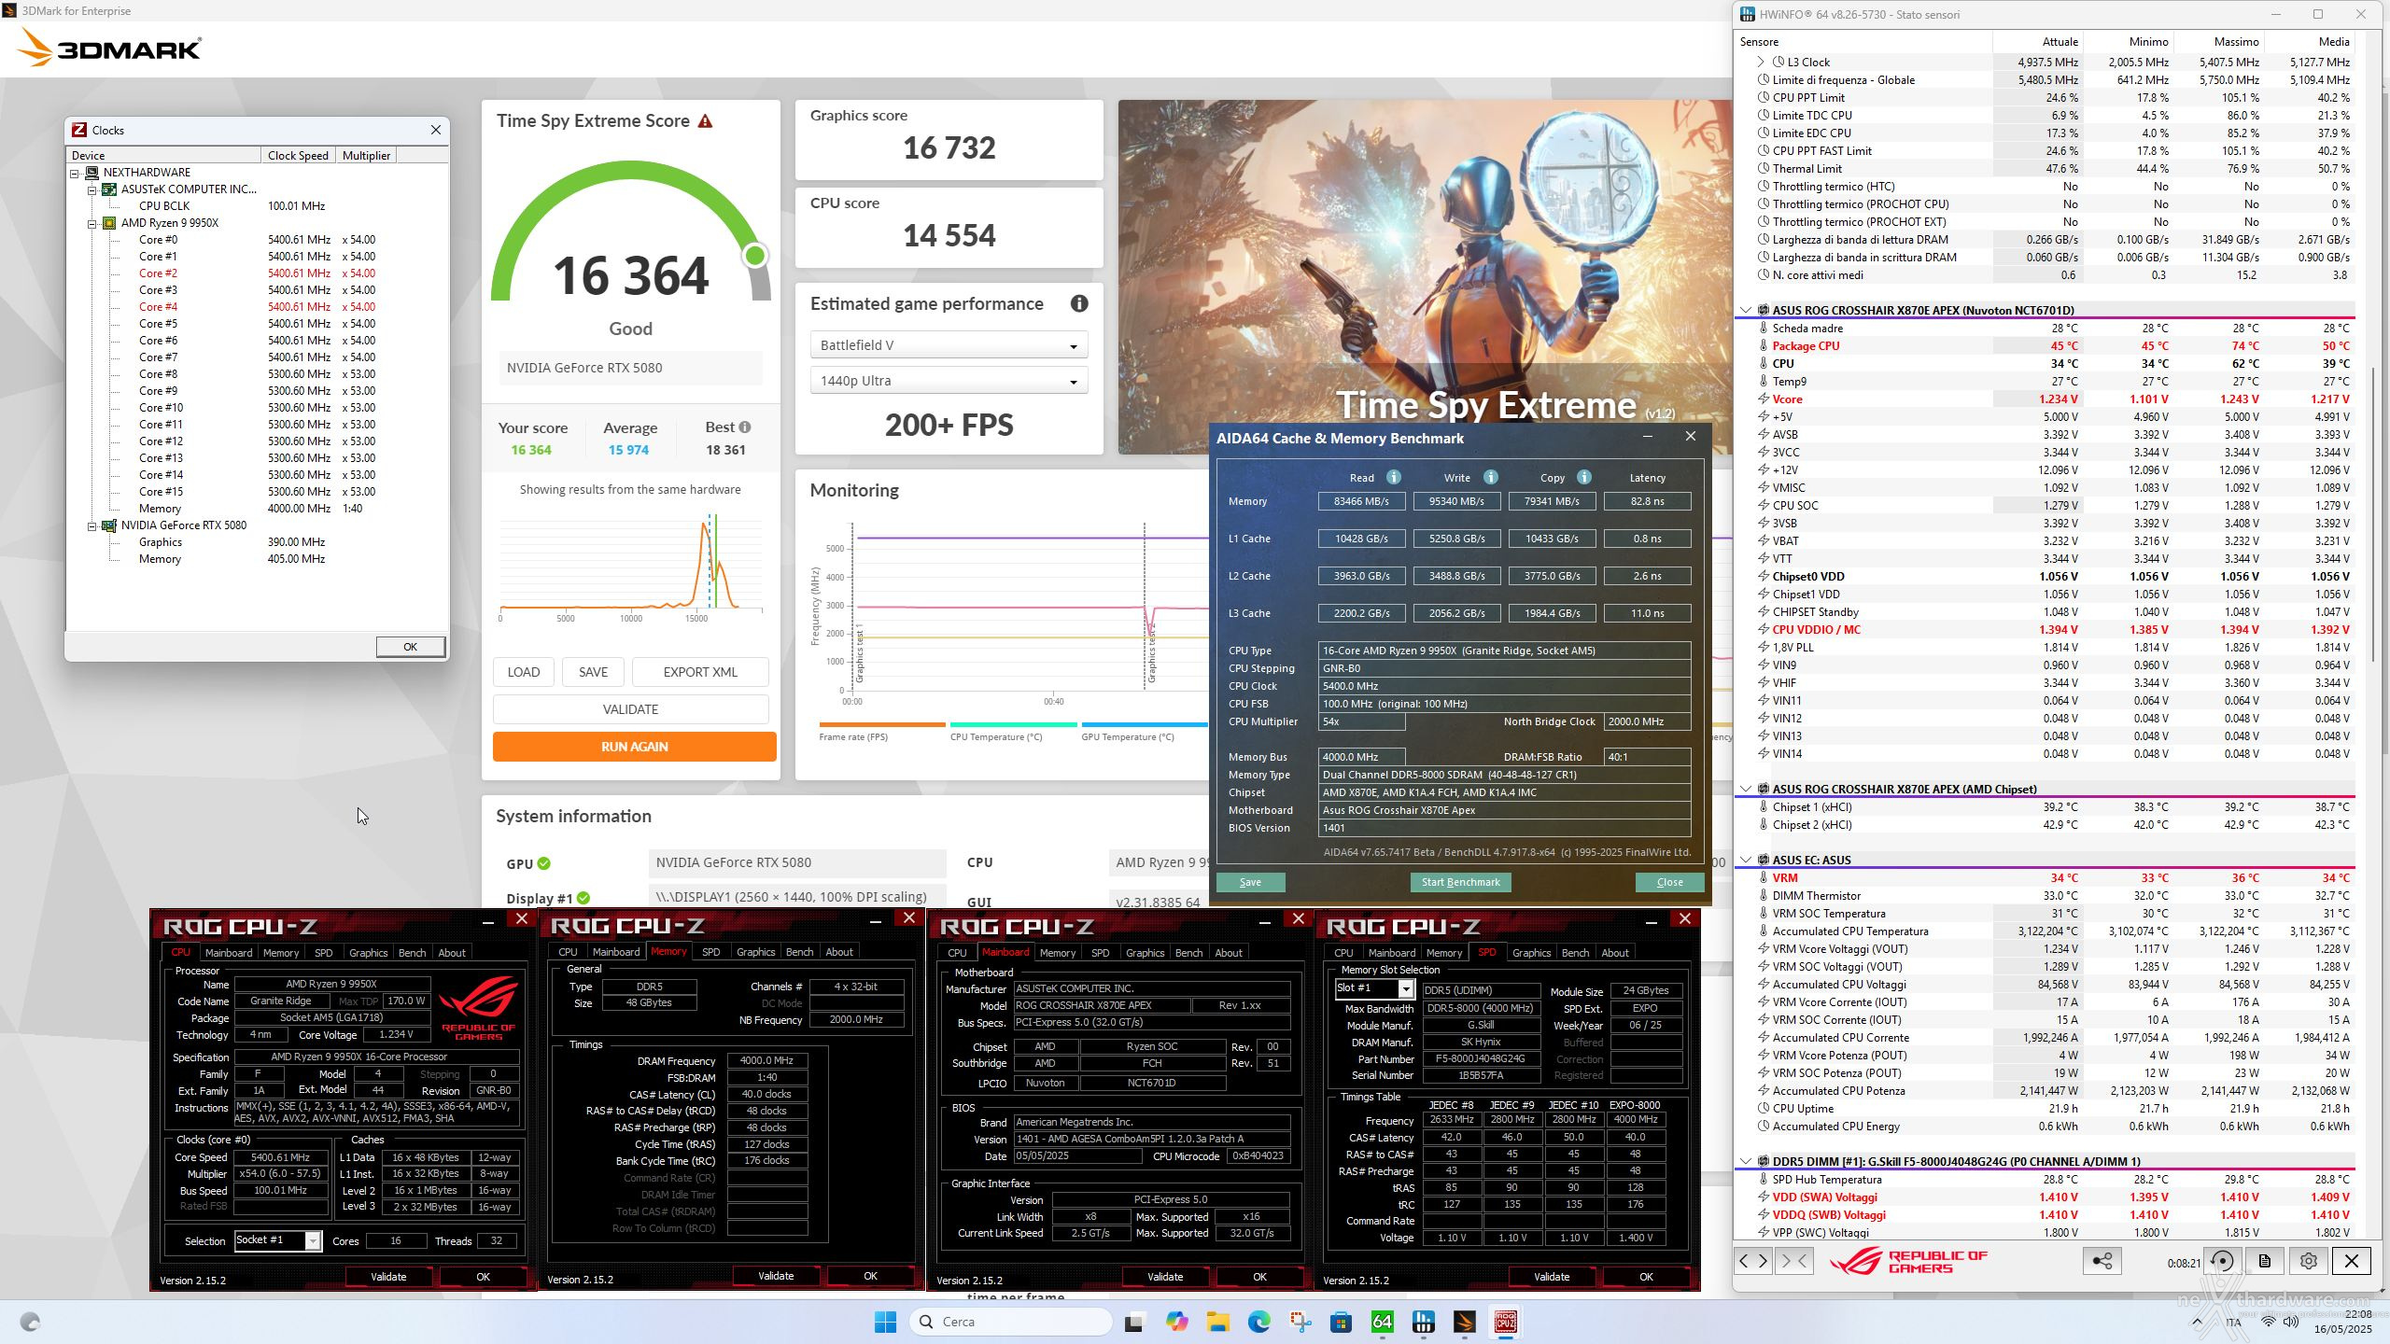The image size is (2390, 1344).
Task: Click Start Benchmark in AIDA64
Action: point(1460,882)
